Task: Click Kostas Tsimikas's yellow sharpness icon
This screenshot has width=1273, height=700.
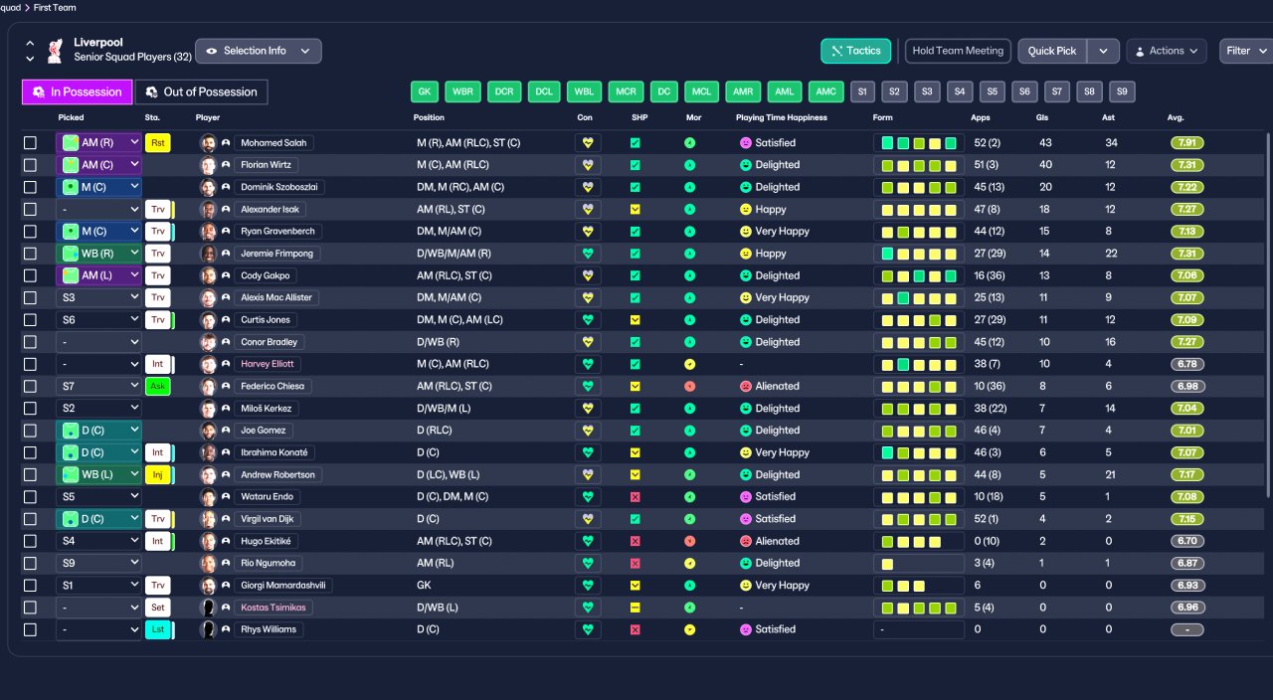Action: tap(636, 608)
